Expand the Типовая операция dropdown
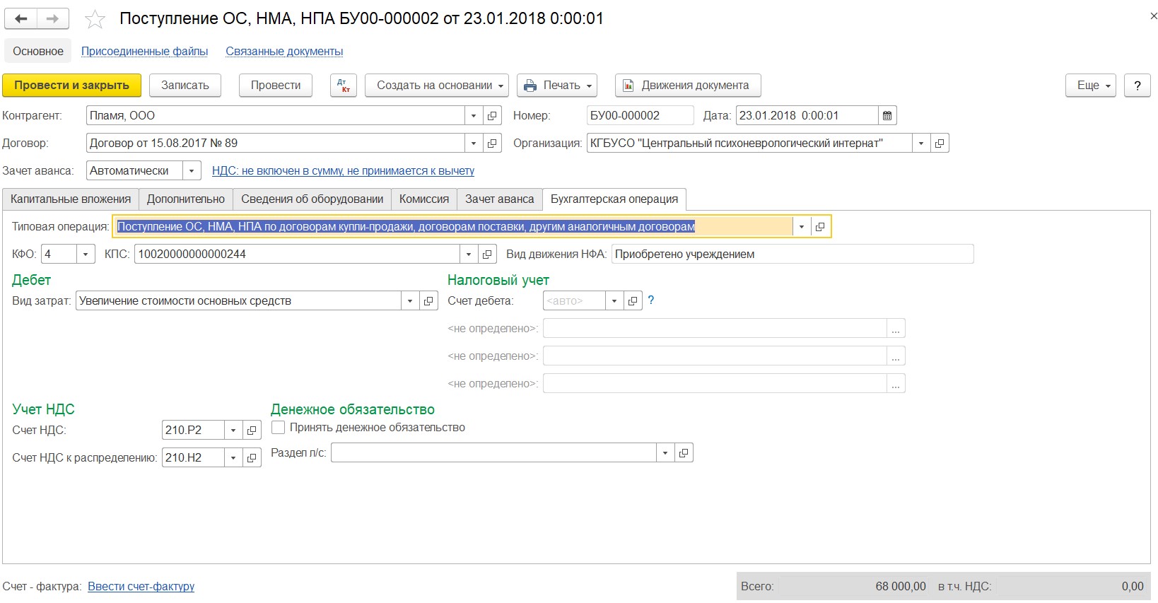The width and height of the screenshot is (1158, 603). (x=801, y=227)
